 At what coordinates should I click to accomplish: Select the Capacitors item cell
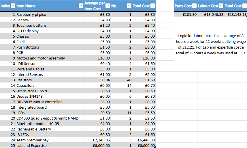[50, 85]
